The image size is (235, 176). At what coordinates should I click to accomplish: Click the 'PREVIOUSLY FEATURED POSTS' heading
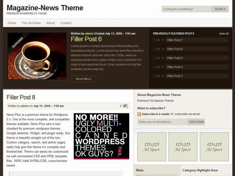pos(174,33)
